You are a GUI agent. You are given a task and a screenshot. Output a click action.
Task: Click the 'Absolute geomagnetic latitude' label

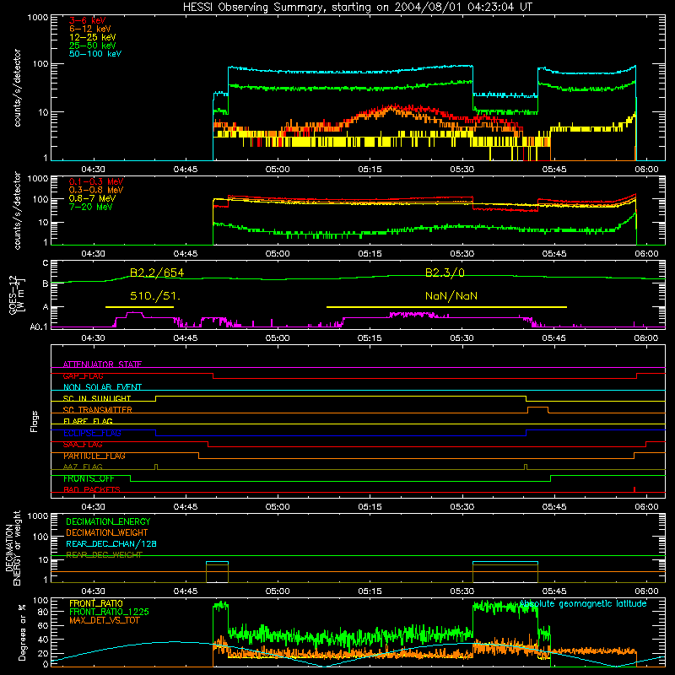coord(583,603)
